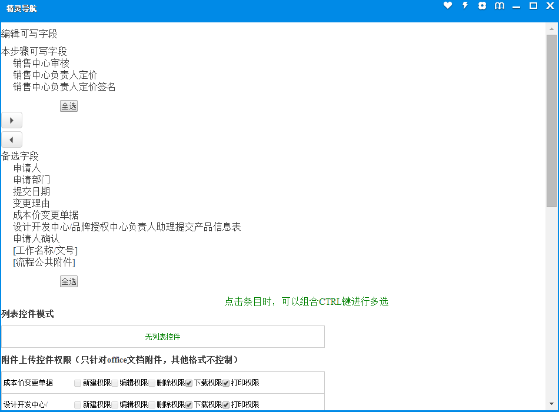
Task: Enable 新建权限 for 成本价变更单据
Action: pyautogui.click(x=78, y=383)
